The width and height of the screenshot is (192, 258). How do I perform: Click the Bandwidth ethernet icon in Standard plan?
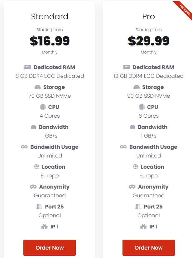[33, 127]
